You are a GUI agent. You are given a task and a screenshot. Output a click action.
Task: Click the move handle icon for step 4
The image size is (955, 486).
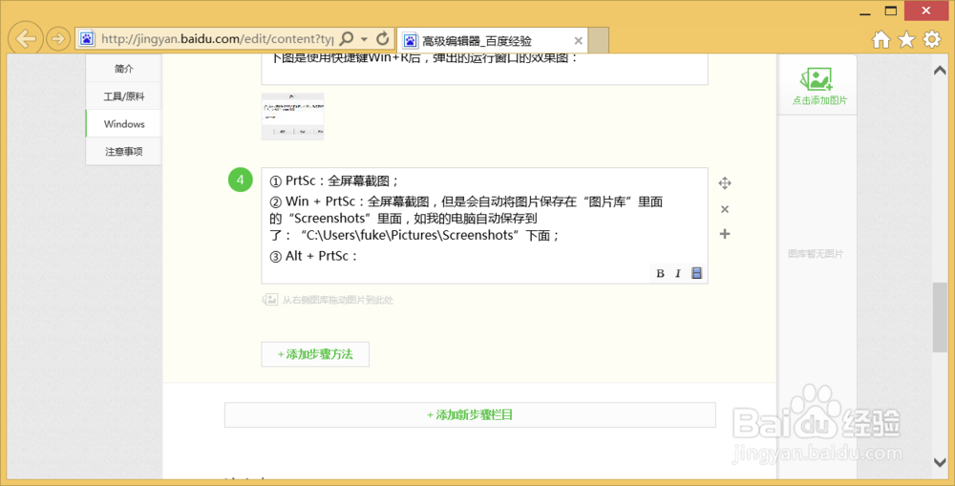click(725, 182)
